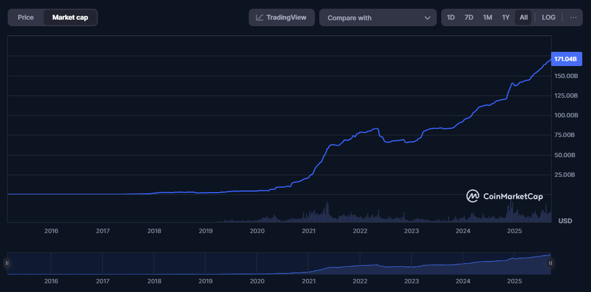Image resolution: width=591 pixels, height=292 pixels.
Task: Select the All time range
Action: pos(523,17)
